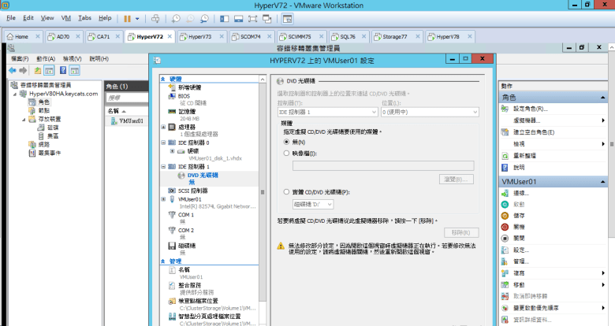This screenshot has height=326, width=615.
Task: Click the take snapshot clock icon
Action: (x=175, y=17)
